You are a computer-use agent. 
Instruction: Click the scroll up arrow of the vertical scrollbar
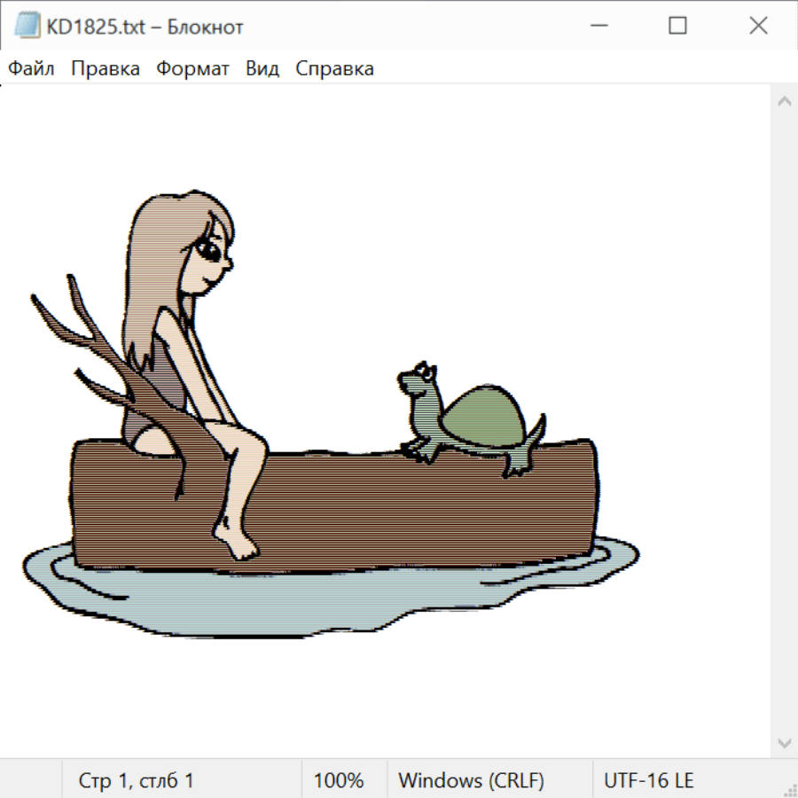[784, 102]
